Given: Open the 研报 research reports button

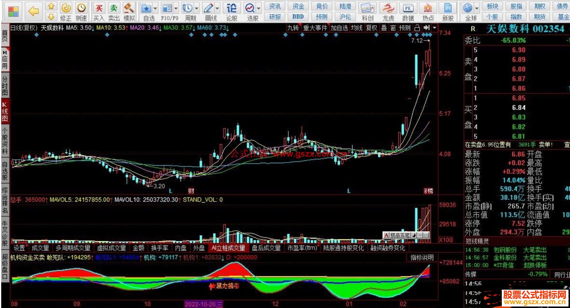Looking at the screenshot, I should coord(275,17).
